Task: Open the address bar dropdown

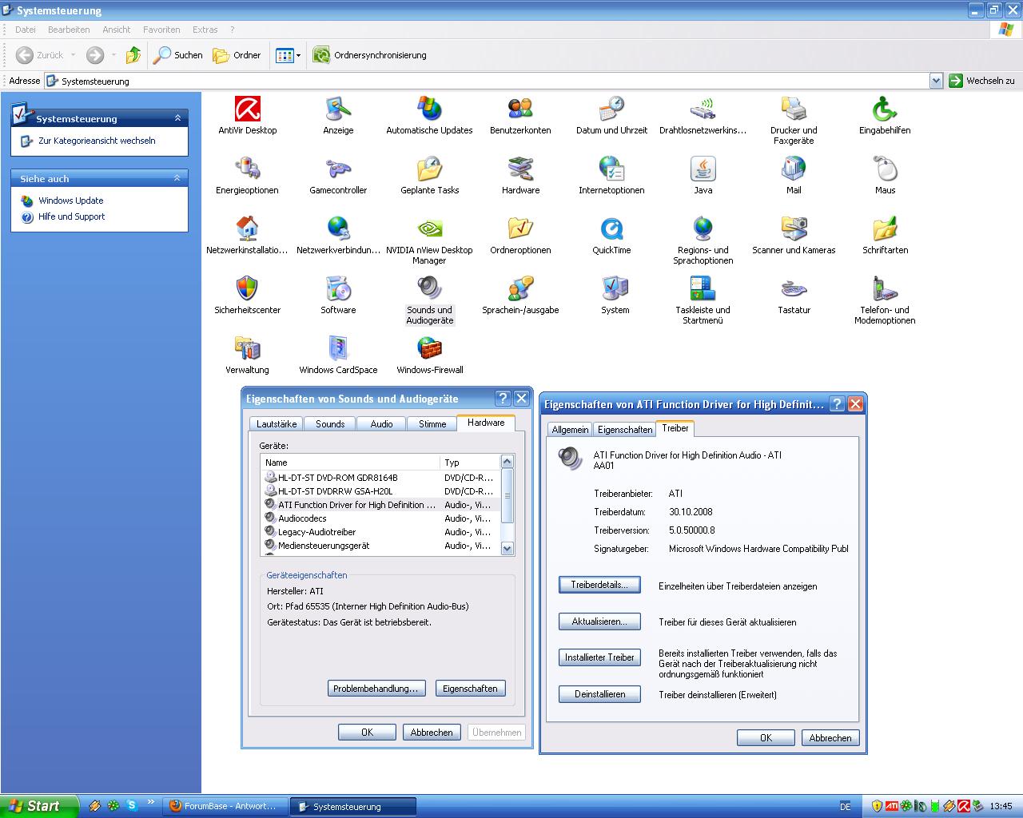Action: pyautogui.click(x=936, y=81)
